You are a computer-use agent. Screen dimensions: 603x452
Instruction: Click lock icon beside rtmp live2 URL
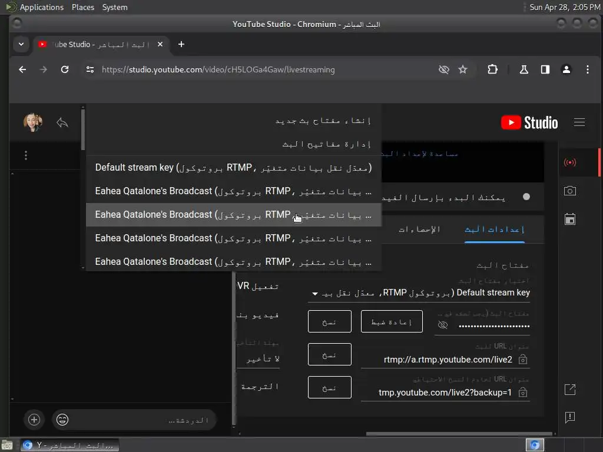click(523, 360)
